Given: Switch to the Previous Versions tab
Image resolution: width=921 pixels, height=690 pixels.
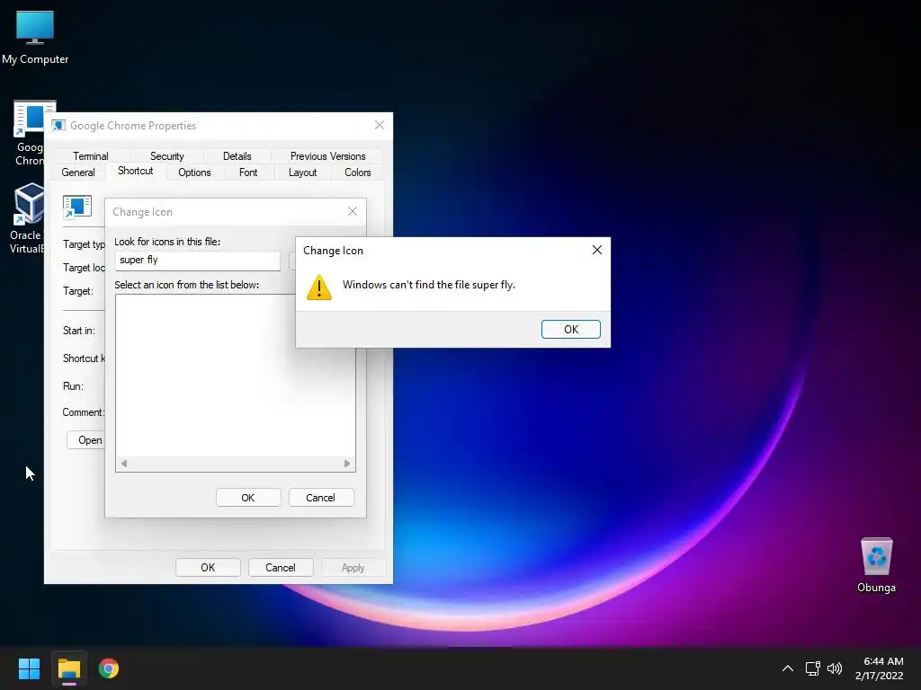Looking at the screenshot, I should point(327,156).
